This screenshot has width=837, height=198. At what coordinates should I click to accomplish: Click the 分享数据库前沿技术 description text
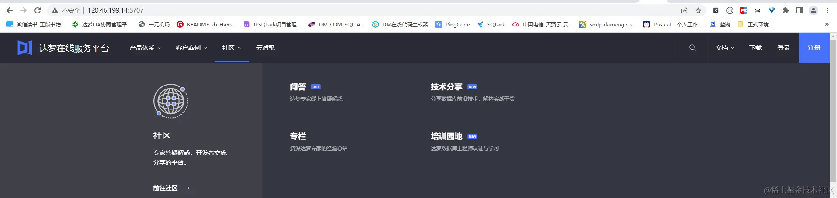coord(473,99)
